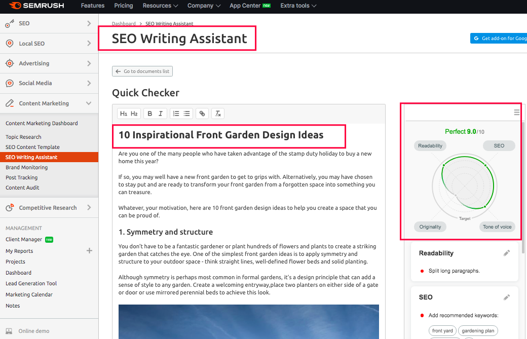Click the clear formatting icon
Viewport: 527px width, 339px height.
pyautogui.click(x=218, y=114)
